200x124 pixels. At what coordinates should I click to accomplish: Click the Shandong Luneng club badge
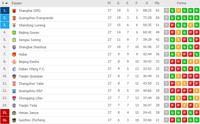[14, 25]
